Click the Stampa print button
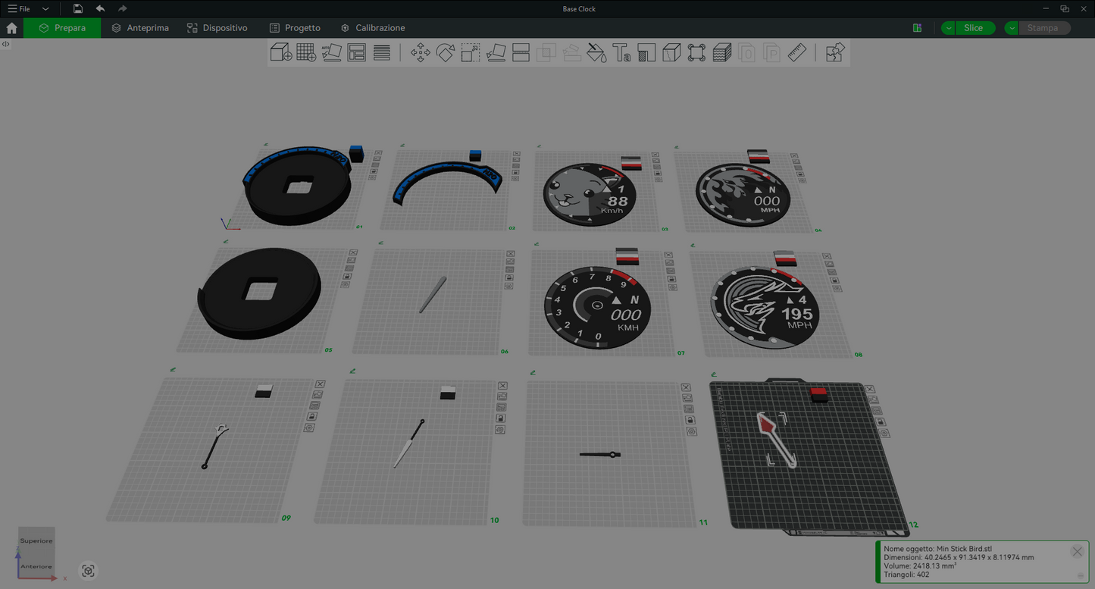This screenshot has width=1095, height=589. coord(1044,28)
